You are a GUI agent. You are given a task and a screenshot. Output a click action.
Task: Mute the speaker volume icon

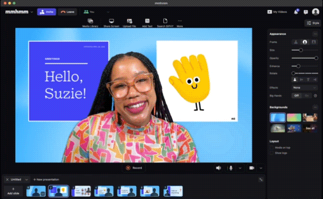[218, 168]
